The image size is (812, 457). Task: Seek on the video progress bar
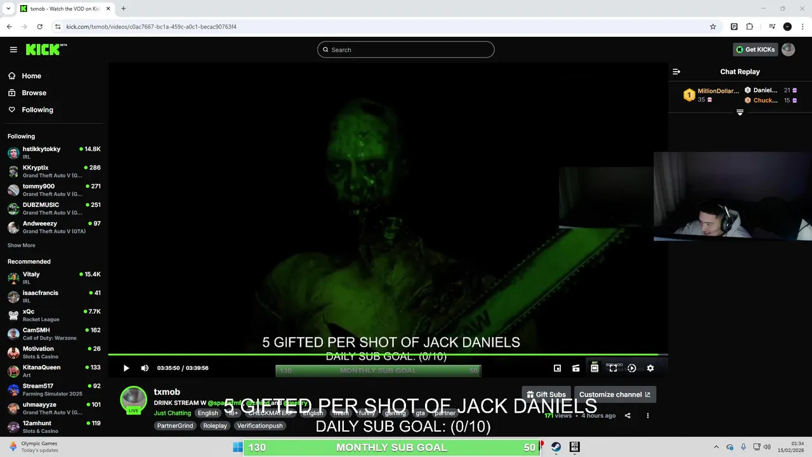388,355
